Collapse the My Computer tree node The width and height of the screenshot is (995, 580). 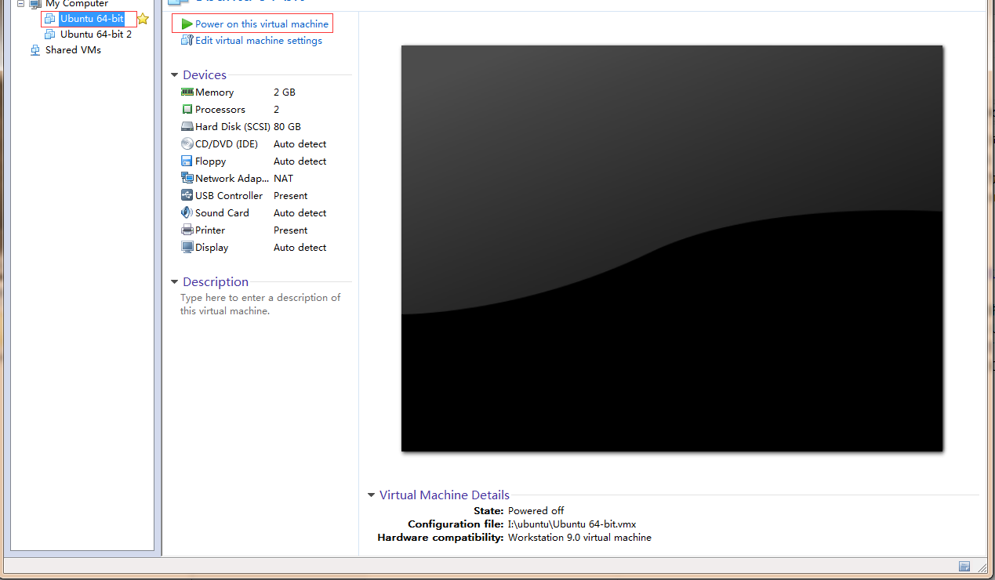(20, 4)
